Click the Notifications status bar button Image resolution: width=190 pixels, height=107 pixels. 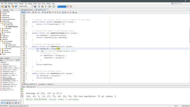coord(4,106)
